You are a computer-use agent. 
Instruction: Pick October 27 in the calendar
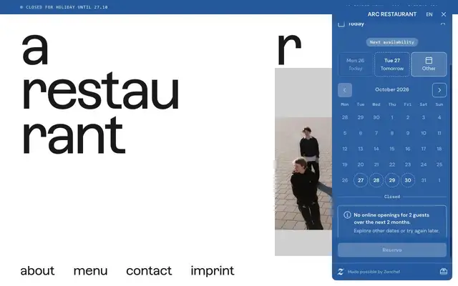coord(361,180)
